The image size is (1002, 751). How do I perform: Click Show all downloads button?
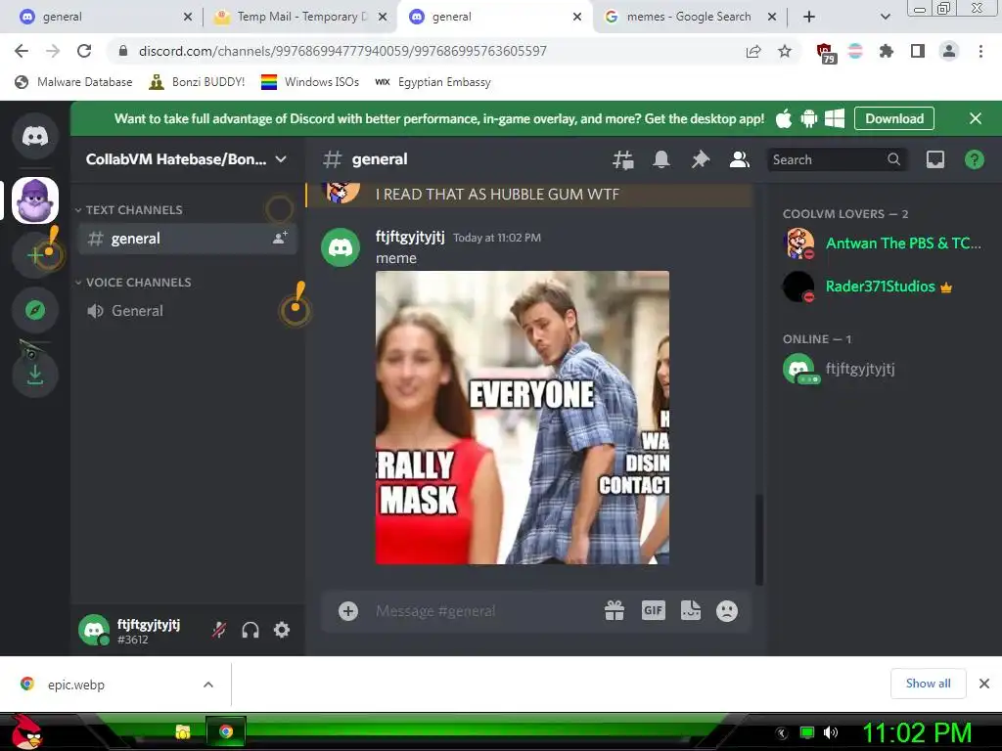click(928, 684)
